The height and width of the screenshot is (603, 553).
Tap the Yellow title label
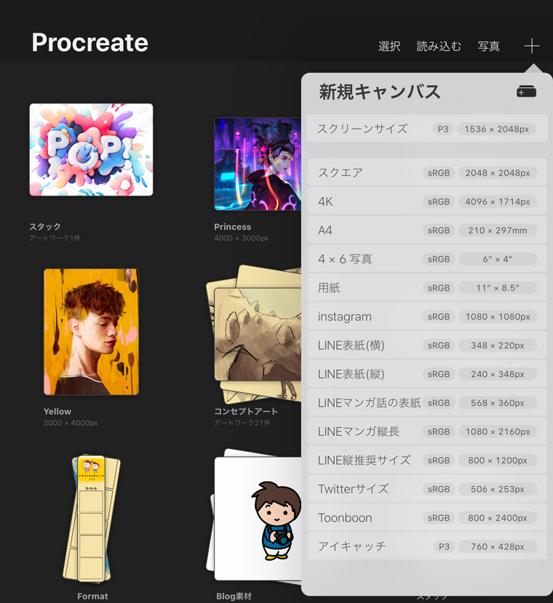click(x=57, y=411)
